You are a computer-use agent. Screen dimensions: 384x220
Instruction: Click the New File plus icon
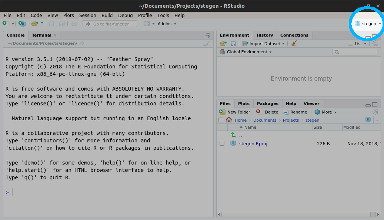pyautogui.click(x=5, y=23)
